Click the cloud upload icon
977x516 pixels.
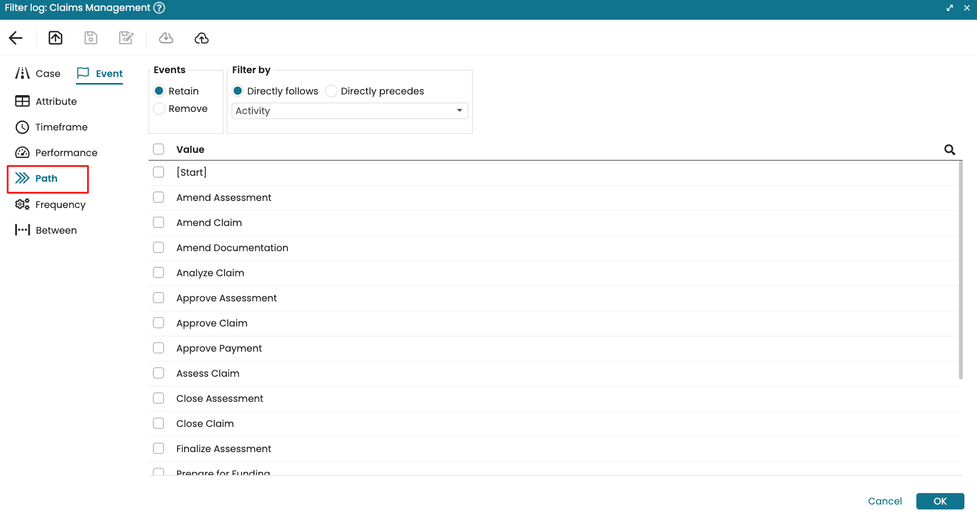coord(202,38)
